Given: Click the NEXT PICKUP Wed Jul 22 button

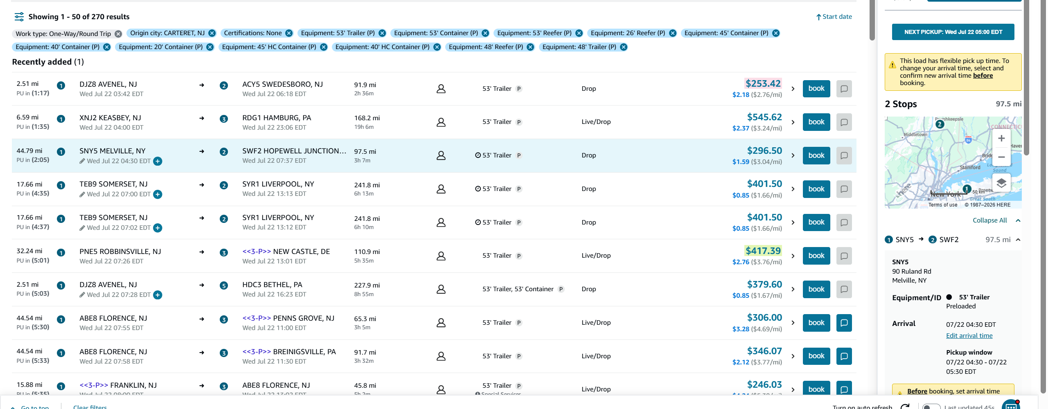Looking at the screenshot, I should pos(953,32).
